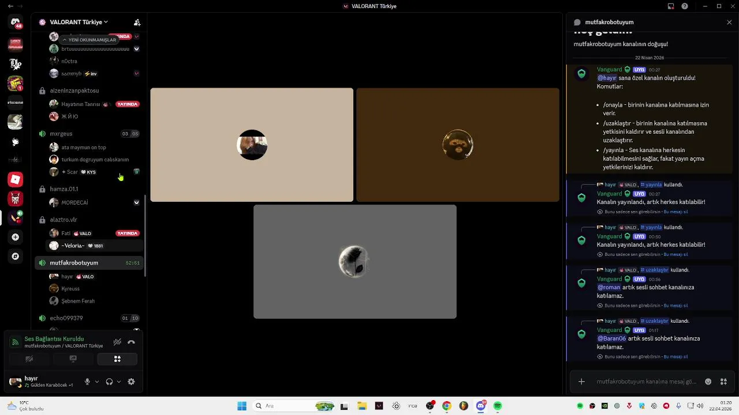Jump to new unreads with YENİ OKUNMAMIŞLAR
739x415 pixels.
[x=89, y=40]
